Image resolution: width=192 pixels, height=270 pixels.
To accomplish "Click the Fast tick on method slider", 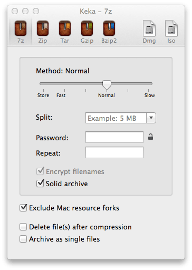I will [x=64, y=91].
